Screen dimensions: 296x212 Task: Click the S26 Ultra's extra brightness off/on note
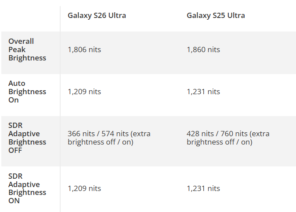(101, 142)
